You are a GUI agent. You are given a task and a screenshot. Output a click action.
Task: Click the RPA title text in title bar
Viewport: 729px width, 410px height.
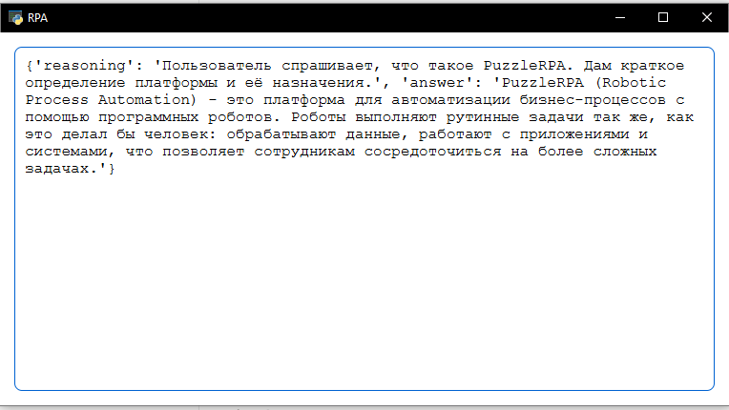coord(37,18)
